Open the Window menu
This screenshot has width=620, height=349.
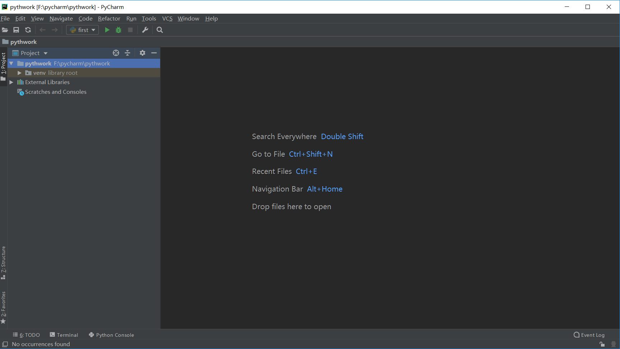(x=188, y=18)
